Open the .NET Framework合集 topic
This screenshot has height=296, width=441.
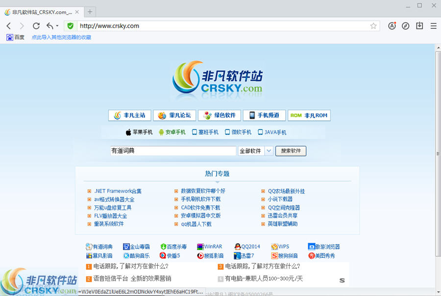[118, 191]
